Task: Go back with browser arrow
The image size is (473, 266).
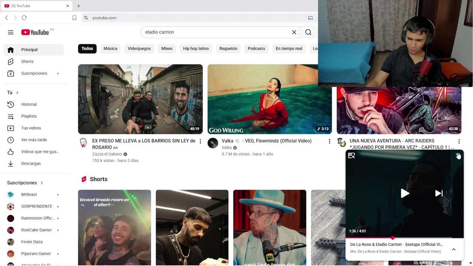Action: tap(7, 18)
